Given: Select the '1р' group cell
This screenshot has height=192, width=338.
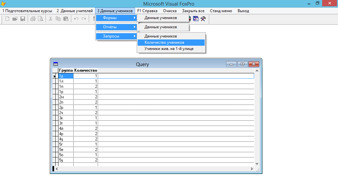Looking at the screenshot, I should point(66,92).
